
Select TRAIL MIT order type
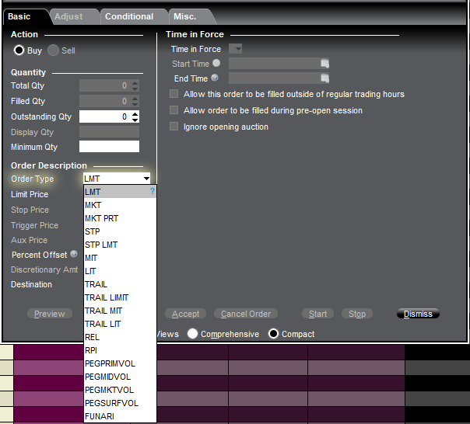[120, 311]
